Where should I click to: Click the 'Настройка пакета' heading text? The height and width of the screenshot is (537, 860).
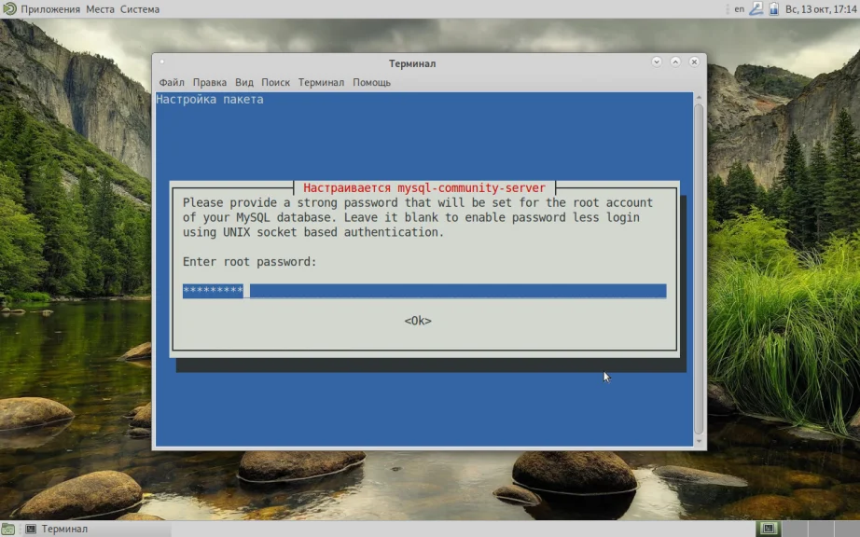(x=210, y=100)
